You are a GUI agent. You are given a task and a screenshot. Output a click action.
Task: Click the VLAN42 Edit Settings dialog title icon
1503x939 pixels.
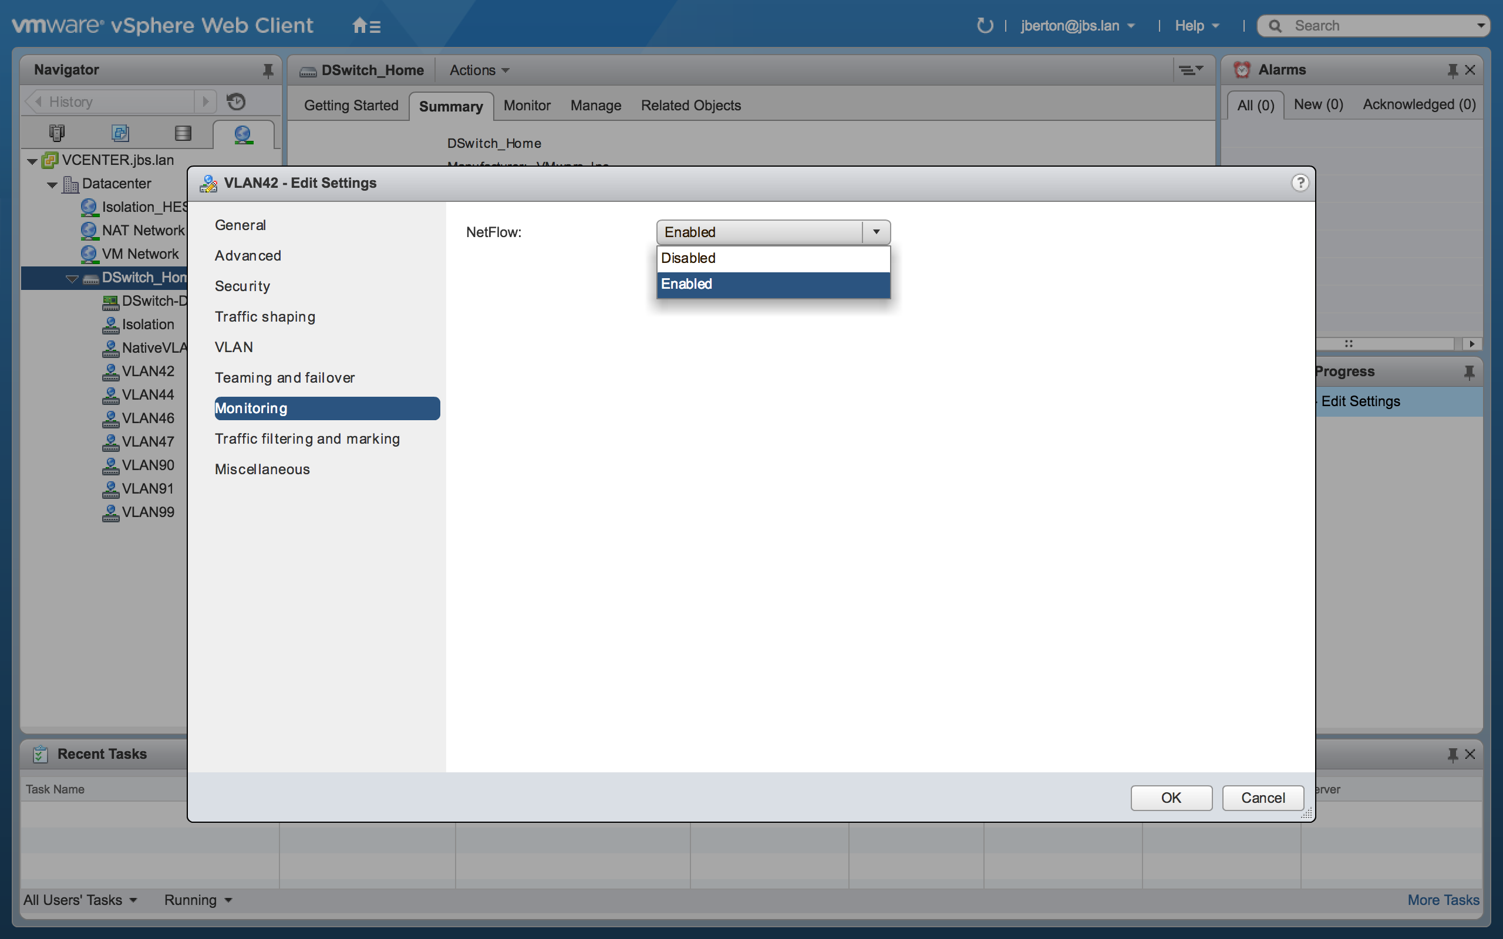pos(208,183)
